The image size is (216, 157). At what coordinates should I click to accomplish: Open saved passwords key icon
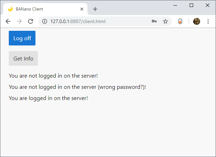click(154, 21)
